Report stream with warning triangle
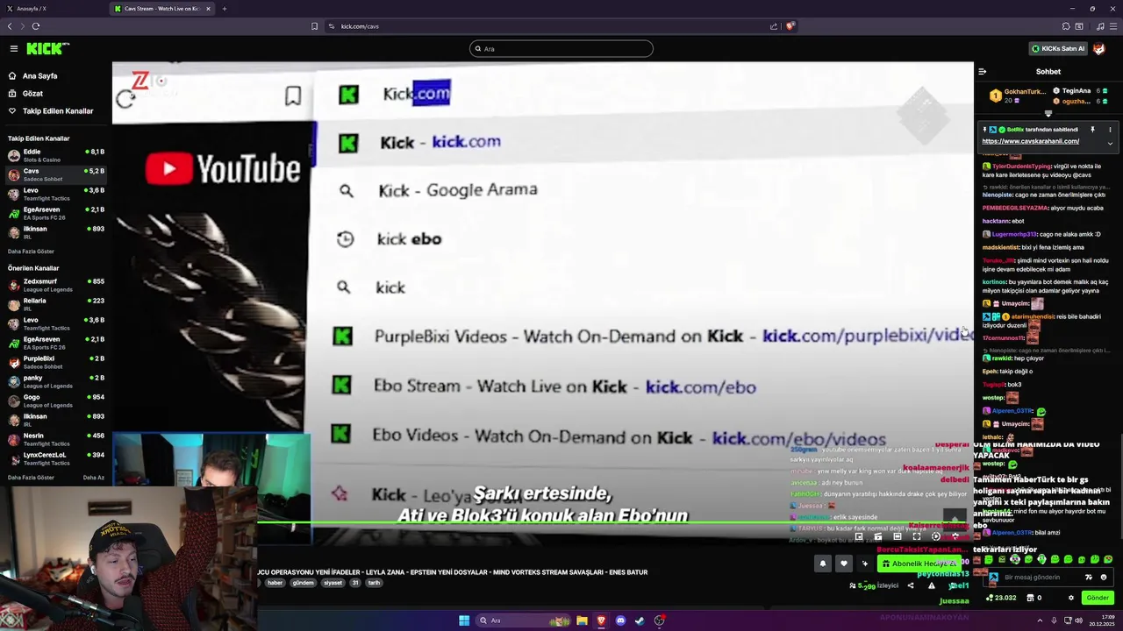Viewport: 1123px width, 631px height. (932, 585)
